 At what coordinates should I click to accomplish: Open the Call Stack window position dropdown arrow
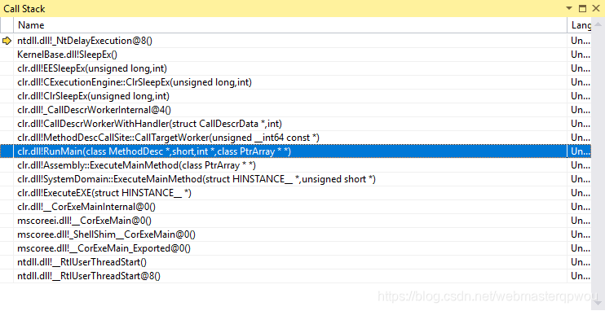(x=569, y=8)
